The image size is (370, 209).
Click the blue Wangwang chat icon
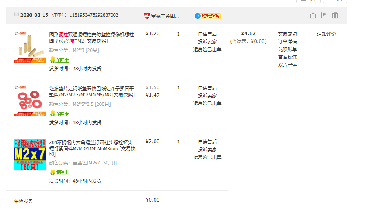point(197,16)
